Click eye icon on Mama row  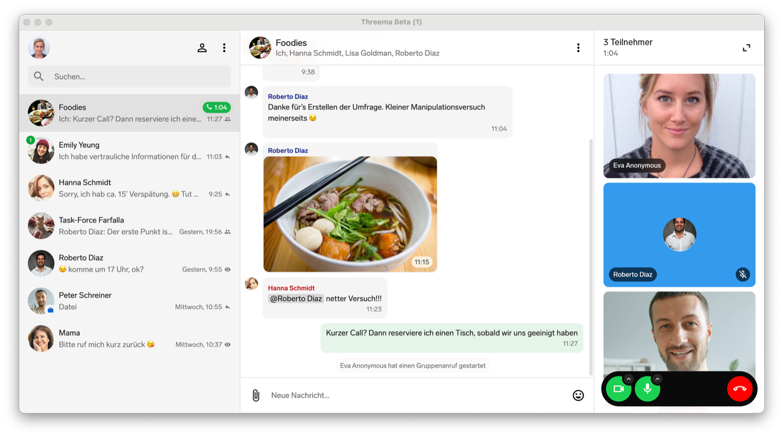tap(228, 344)
